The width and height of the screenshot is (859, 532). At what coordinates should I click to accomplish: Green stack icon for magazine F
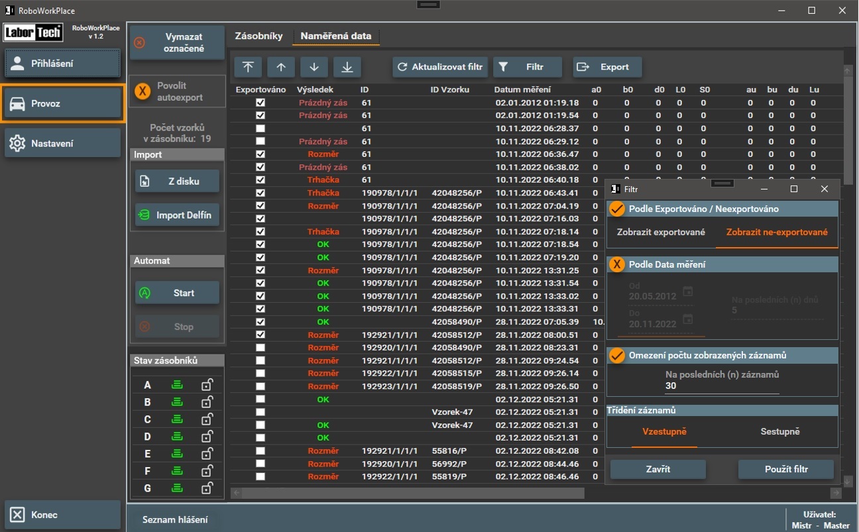pyautogui.click(x=177, y=471)
